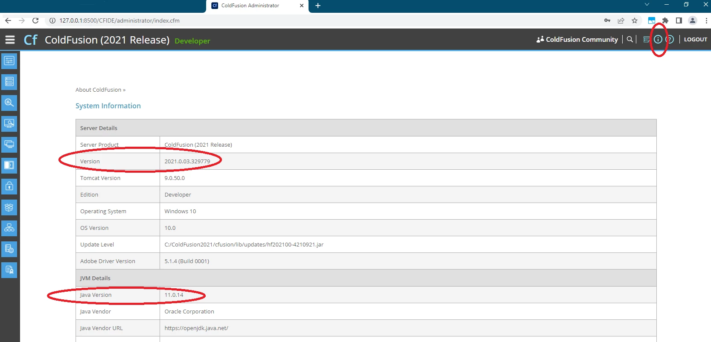Image resolution: width=711 pixels, height=342 pixels.
Task: Open saved passwords key icon
Action: click(607, 20)
